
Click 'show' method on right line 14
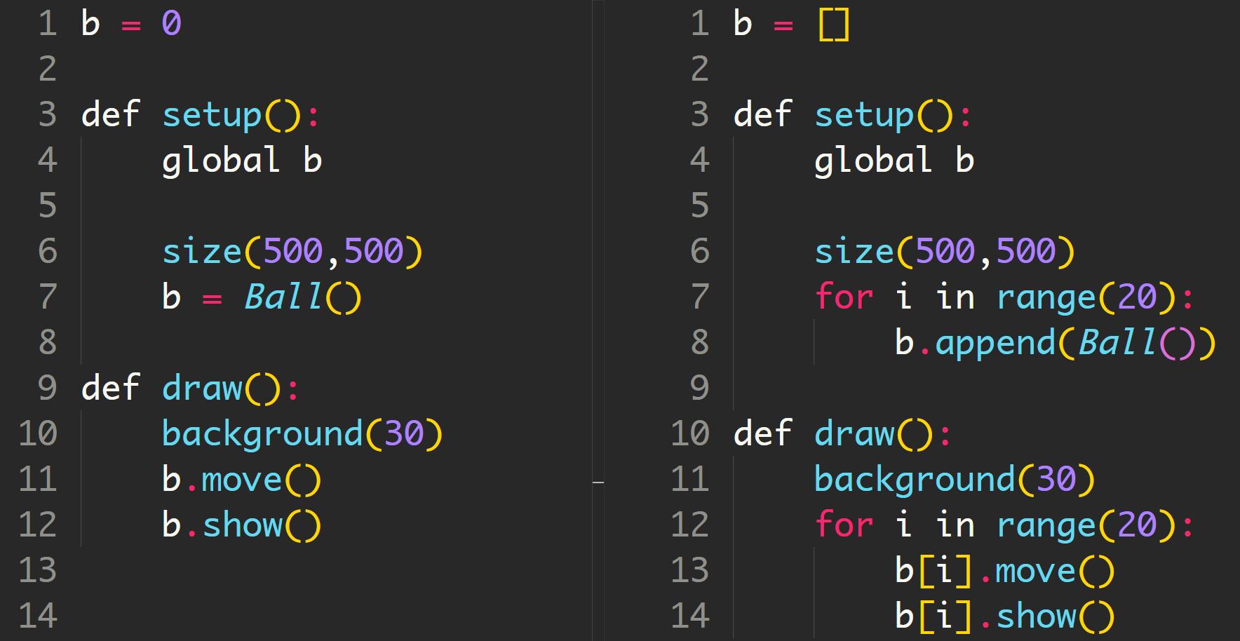[x=1036, y=616]
